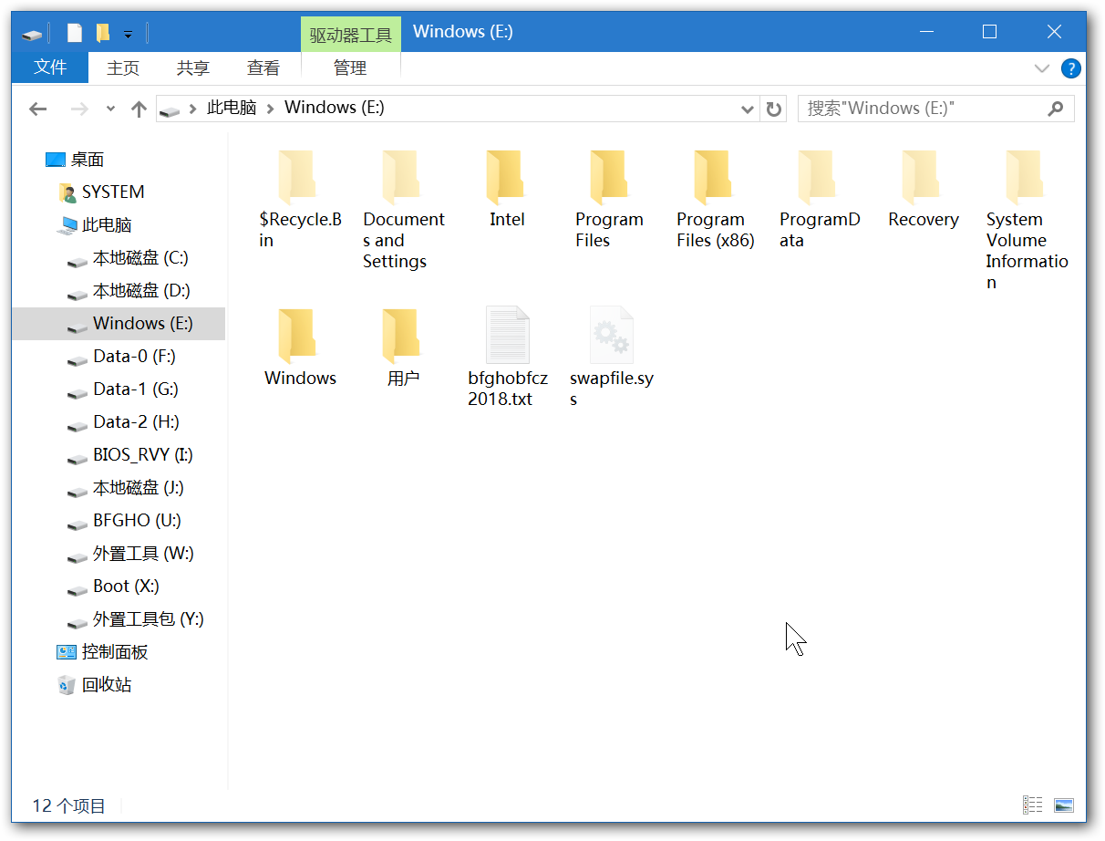Click the new folder quick access icon
This screenshot has width=1105, height=841.
click(103, 33)
